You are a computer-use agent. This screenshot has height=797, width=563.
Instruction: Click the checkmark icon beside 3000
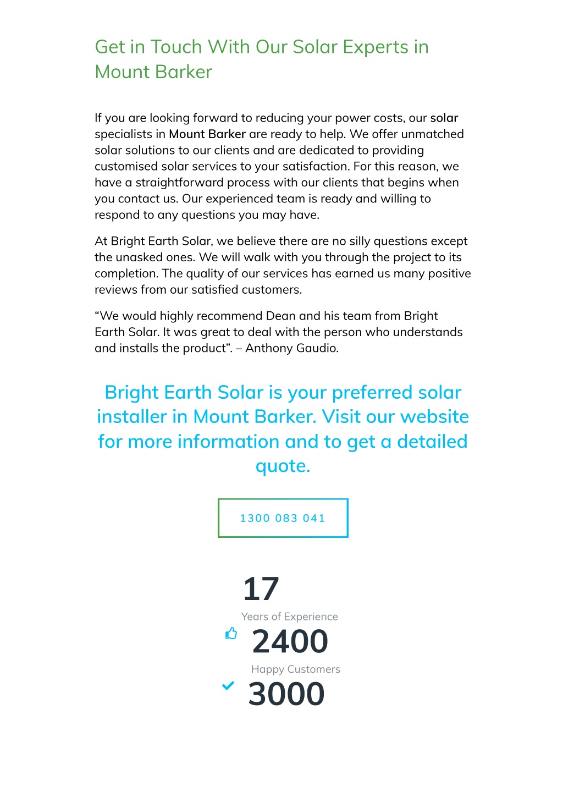pos(228,686)
